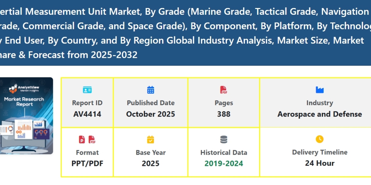Select the report ID value AV4414
The width and height of the screenshot is (371, 185).
point(87,114)
